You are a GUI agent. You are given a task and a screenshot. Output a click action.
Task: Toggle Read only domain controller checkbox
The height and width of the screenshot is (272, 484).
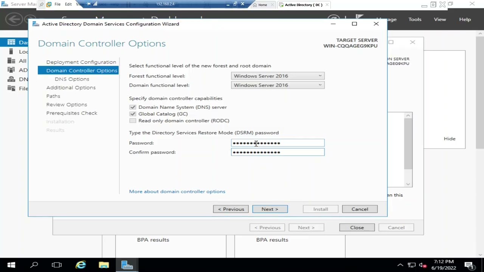[132, 121]
